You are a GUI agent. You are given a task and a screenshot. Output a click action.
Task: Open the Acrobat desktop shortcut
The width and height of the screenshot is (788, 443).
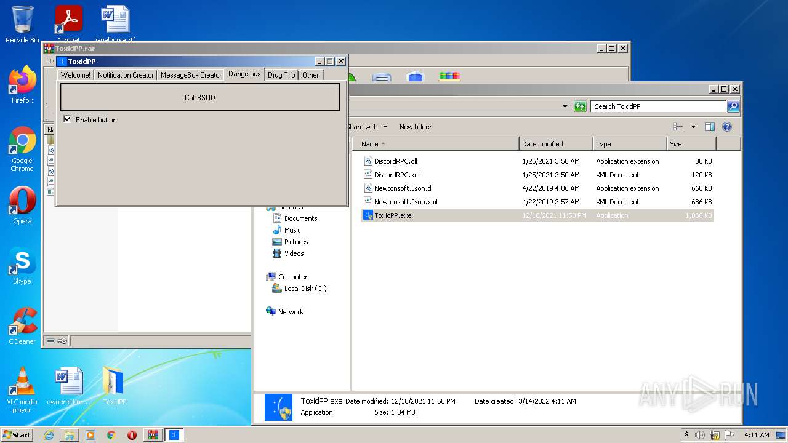pos(68,25)
